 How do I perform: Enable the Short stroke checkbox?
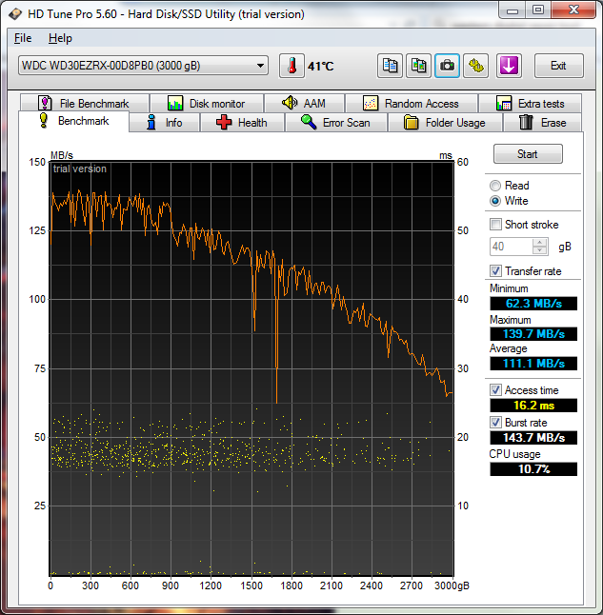[x=495, y=225]
